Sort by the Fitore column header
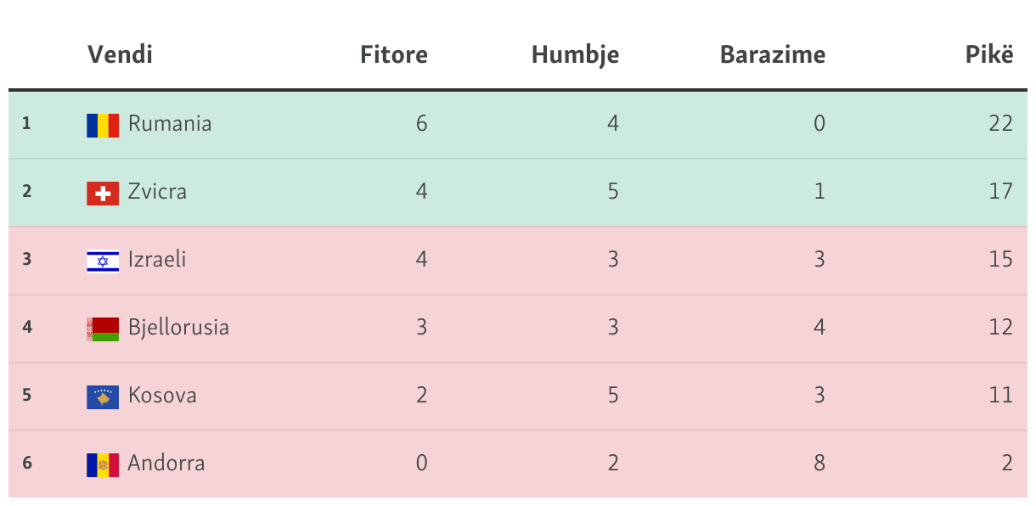 (393, 55)
